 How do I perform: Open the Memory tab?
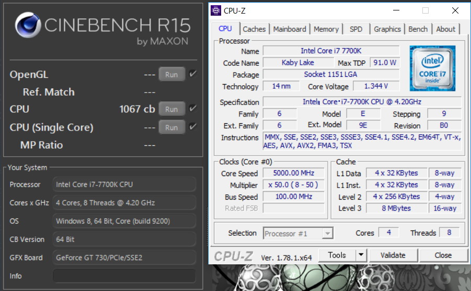[x=326, y=29]
